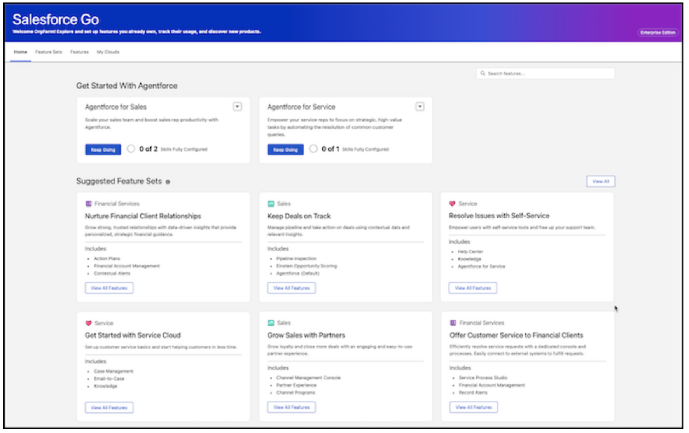Expand the Agentforce for Sales dropdown menu
This screenshot has width=689, height=433.
pos(237,107)
